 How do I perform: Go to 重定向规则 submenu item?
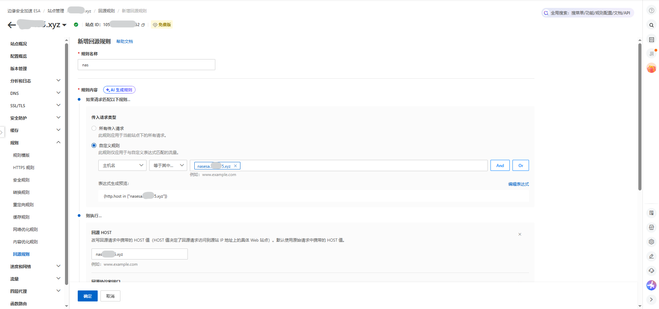coord(23,205)
